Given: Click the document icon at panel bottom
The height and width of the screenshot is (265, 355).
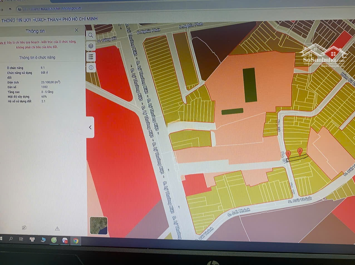Looking at the screenshot, I should coord(24,228).
